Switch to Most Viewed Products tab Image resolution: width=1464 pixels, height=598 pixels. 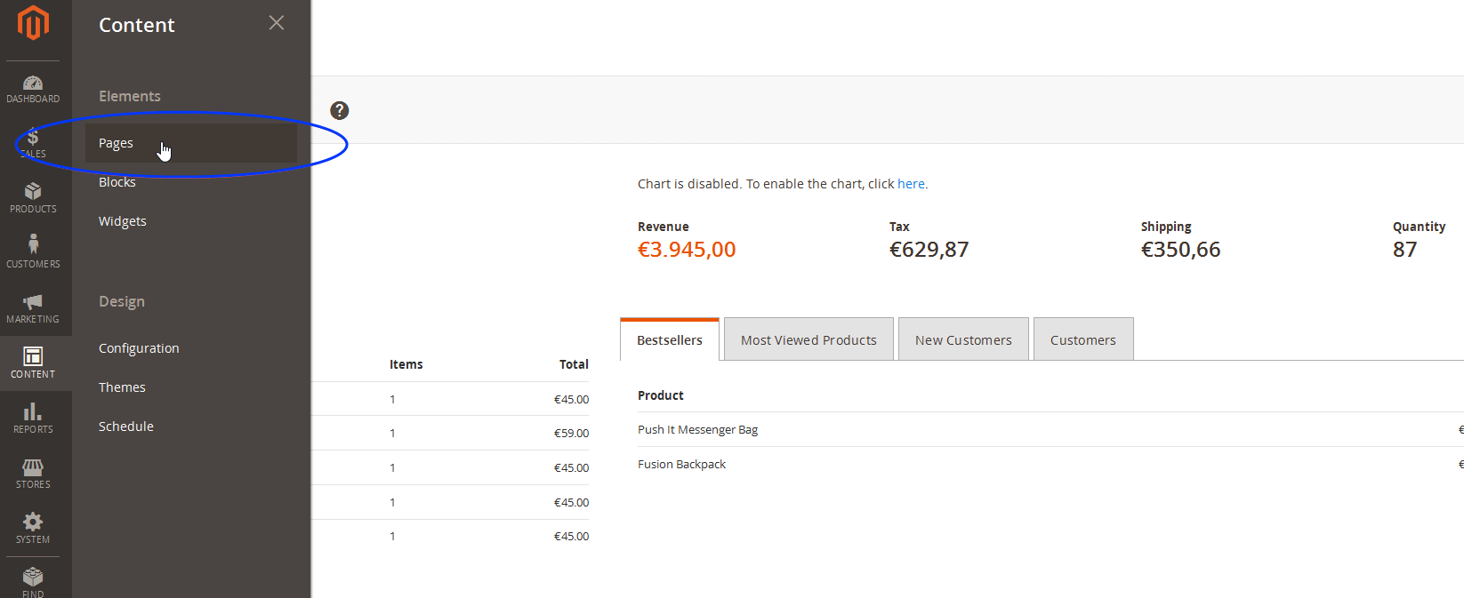click(808, 340)
